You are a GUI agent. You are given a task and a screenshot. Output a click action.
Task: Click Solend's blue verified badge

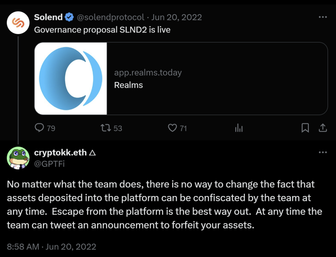(69, 17)
